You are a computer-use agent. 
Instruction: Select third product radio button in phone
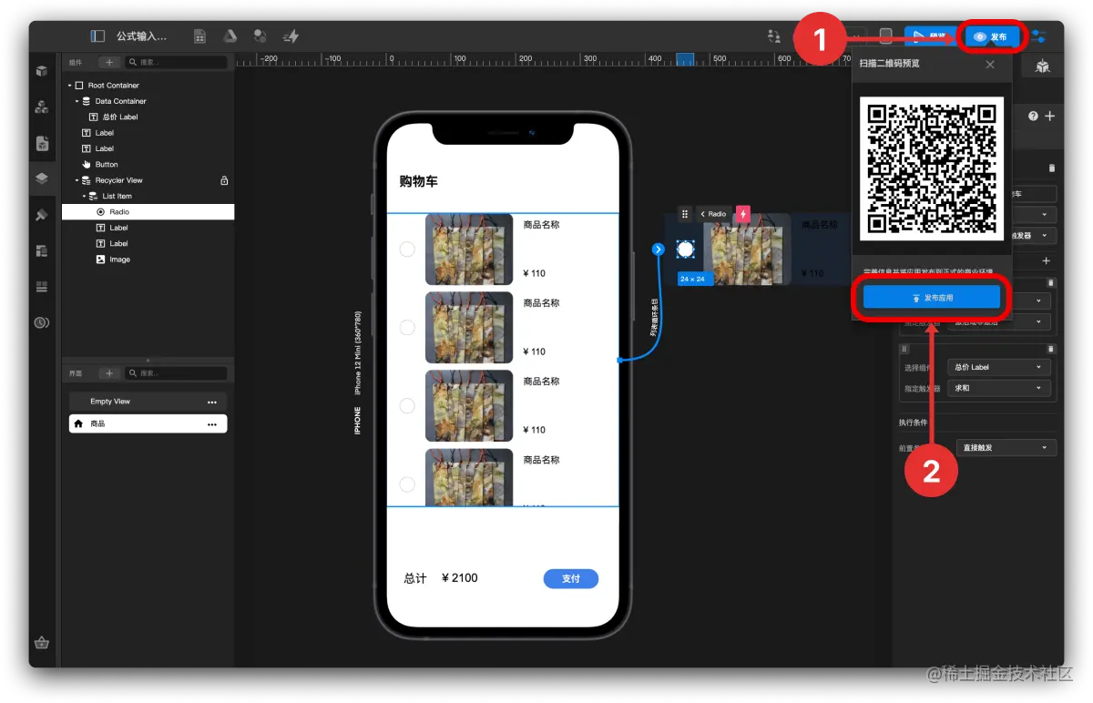pos(407,405)
